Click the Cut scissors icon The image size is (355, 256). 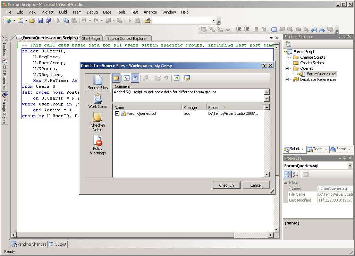coord(58,20)
